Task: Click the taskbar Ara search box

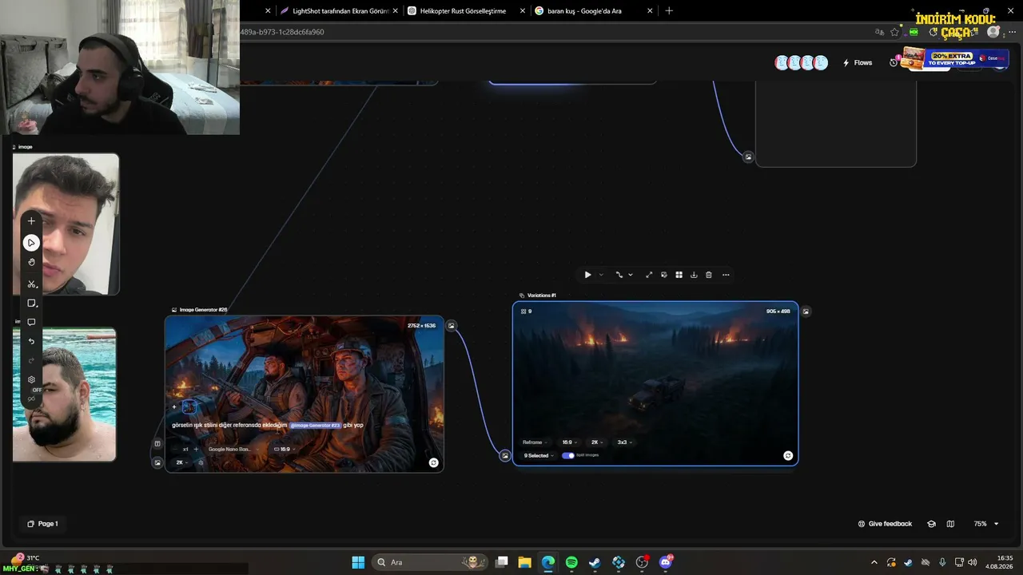Action: pyautogui.click(x=430, y=562)
